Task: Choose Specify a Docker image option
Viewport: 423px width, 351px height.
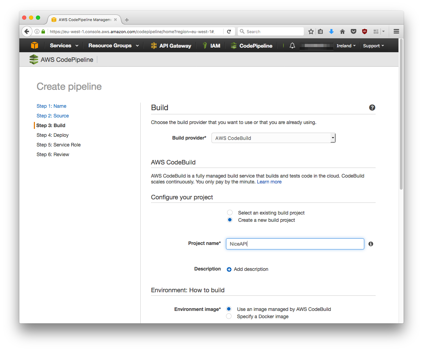Action: pos(229,316)
